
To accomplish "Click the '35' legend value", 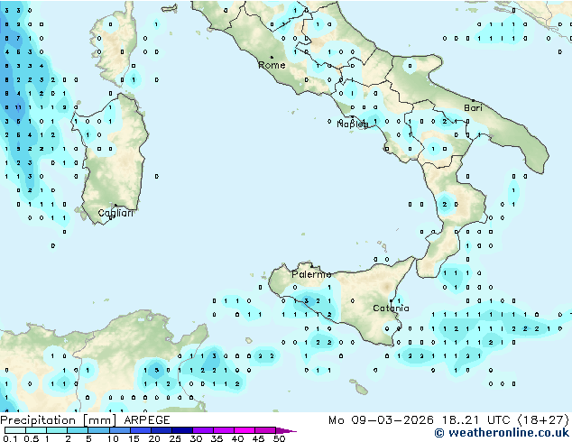I will [217, 438].
